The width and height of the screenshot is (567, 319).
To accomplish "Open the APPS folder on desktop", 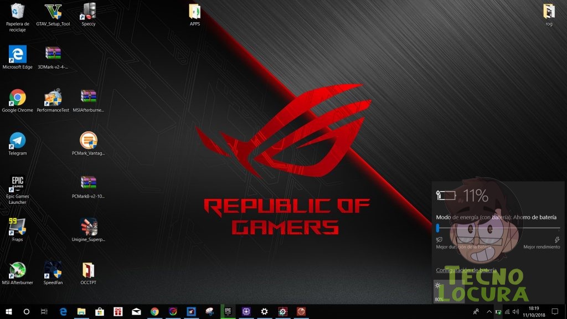I will (194, 14).
